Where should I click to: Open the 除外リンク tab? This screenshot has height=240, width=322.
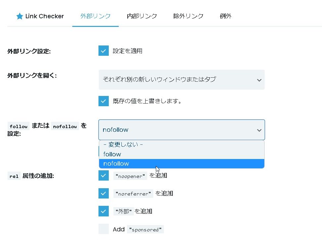click(188, 16)
